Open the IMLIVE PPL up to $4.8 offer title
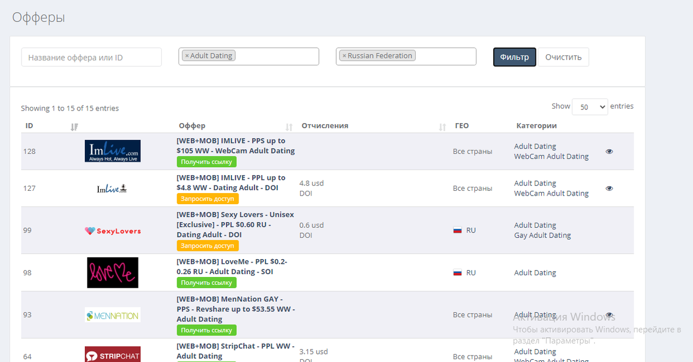Image resolution: width=693 pixels, height=362 pixels. click(x=231, y=183)
